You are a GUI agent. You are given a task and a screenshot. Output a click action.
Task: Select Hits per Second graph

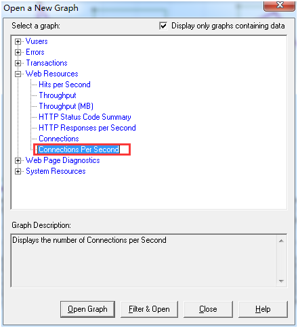click(64, 85)
